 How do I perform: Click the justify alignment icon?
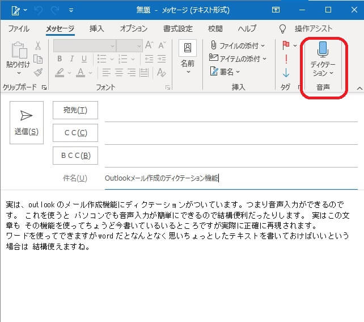(x=144, y=73)
